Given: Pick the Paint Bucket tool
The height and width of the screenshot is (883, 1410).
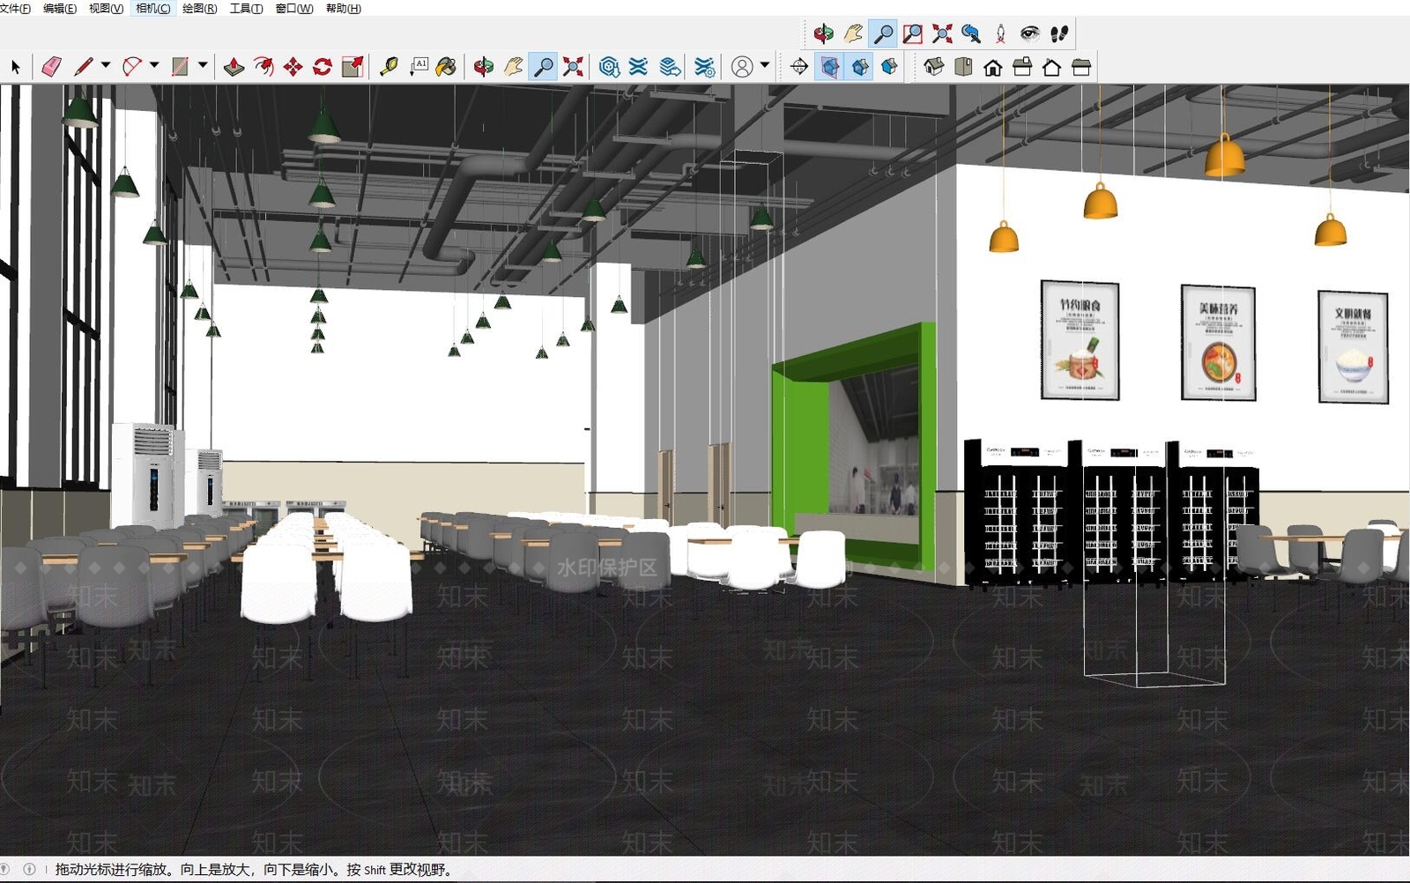Looking at the screenshot, I should pos(447,67).
